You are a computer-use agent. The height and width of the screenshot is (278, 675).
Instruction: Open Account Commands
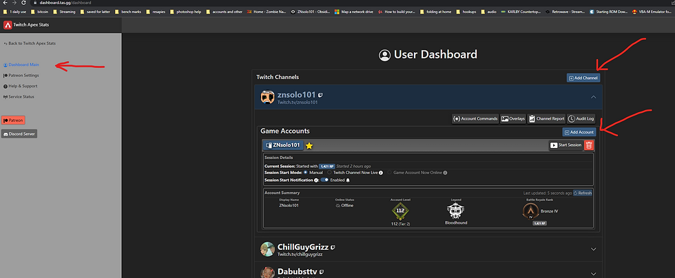point(475,119)
